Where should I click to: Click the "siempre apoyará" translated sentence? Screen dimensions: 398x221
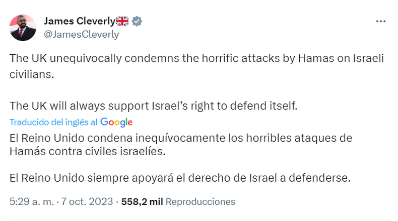click(x=179, y=178)
